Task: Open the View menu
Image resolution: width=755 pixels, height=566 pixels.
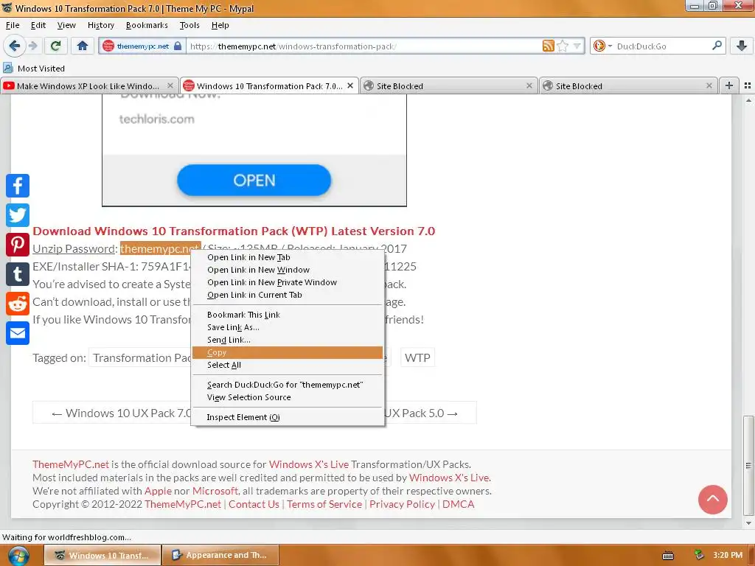Action: pyautogui.click(x=66, y=25)
